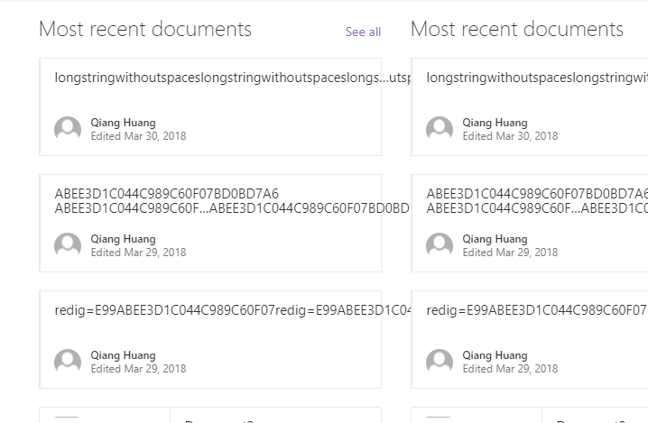The height and width of the screenshot is (423, 648).
Task: Click the avatar on the left ABEE3D1C044C card
Action: tap(68, 245)
